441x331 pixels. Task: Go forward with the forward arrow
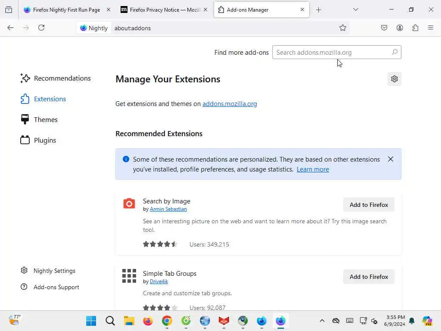click(26, 28)
